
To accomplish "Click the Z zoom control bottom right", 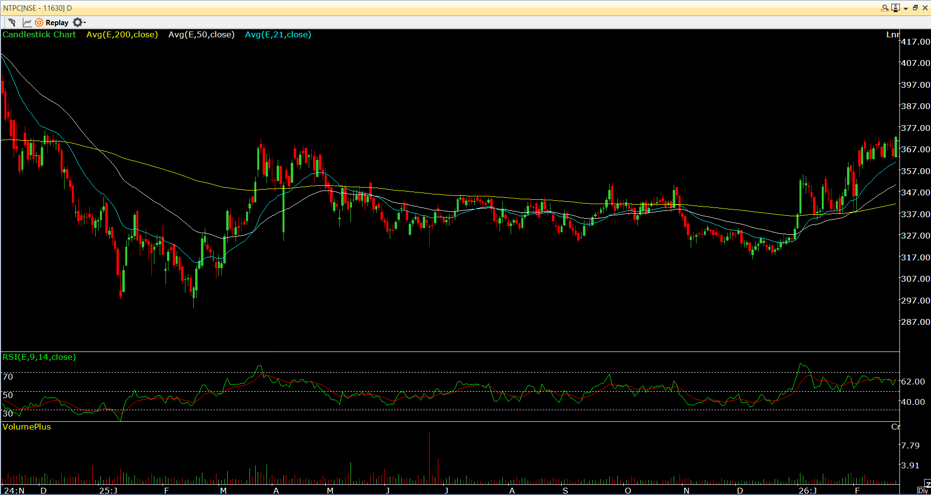I will pos(928,484).
